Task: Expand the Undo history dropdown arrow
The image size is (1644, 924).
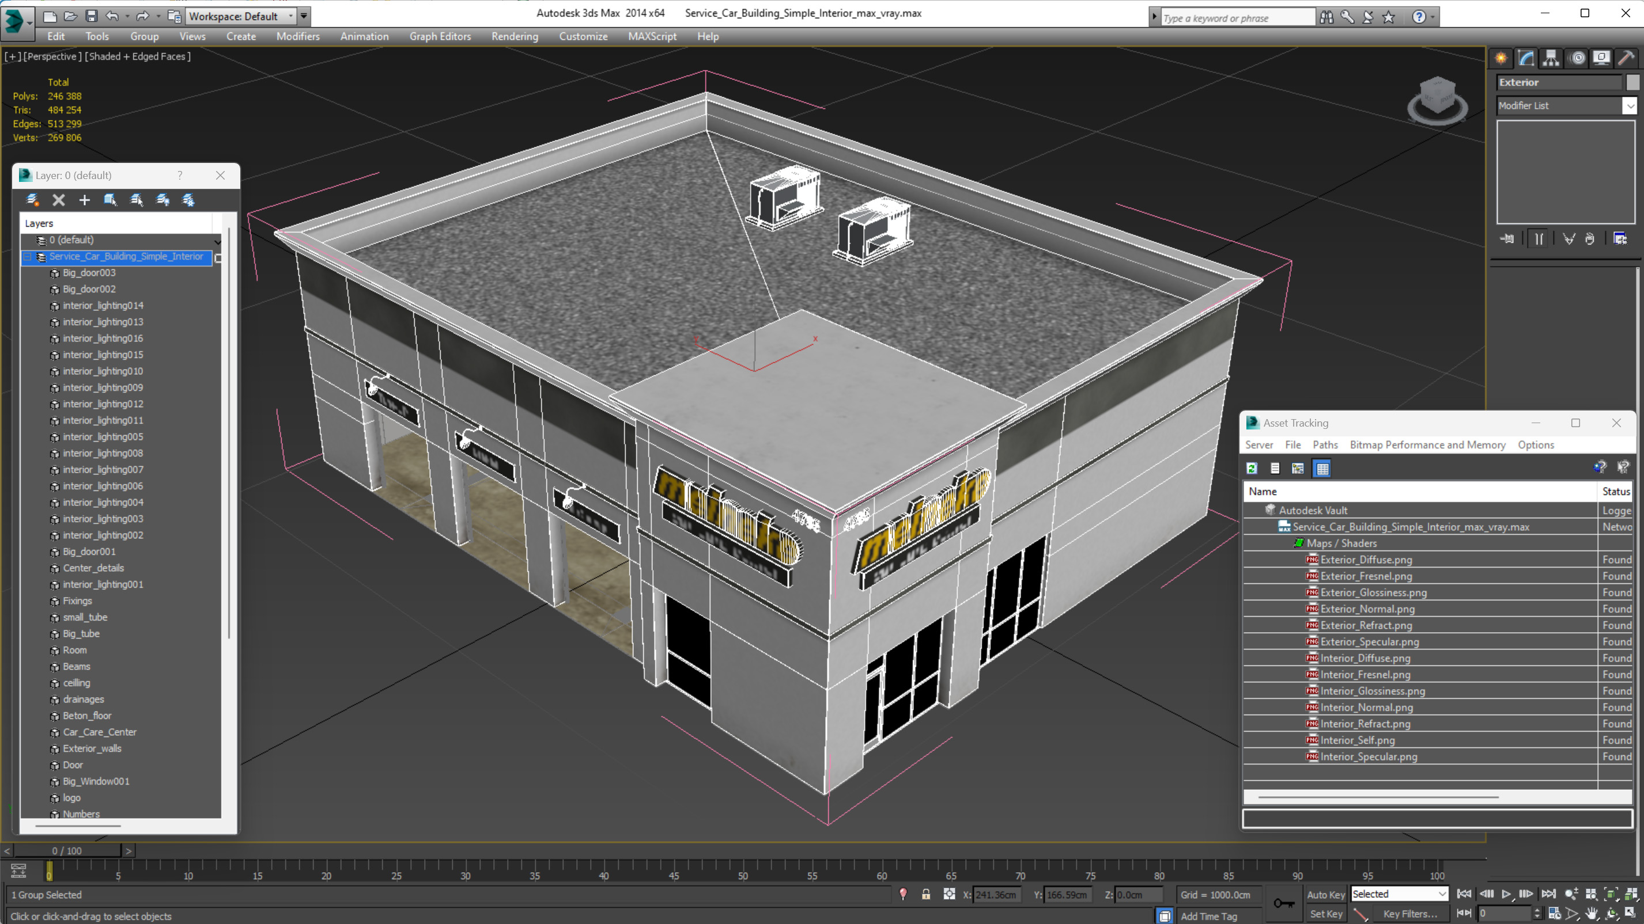Action: pyautogui.click(x=127, y=16)
